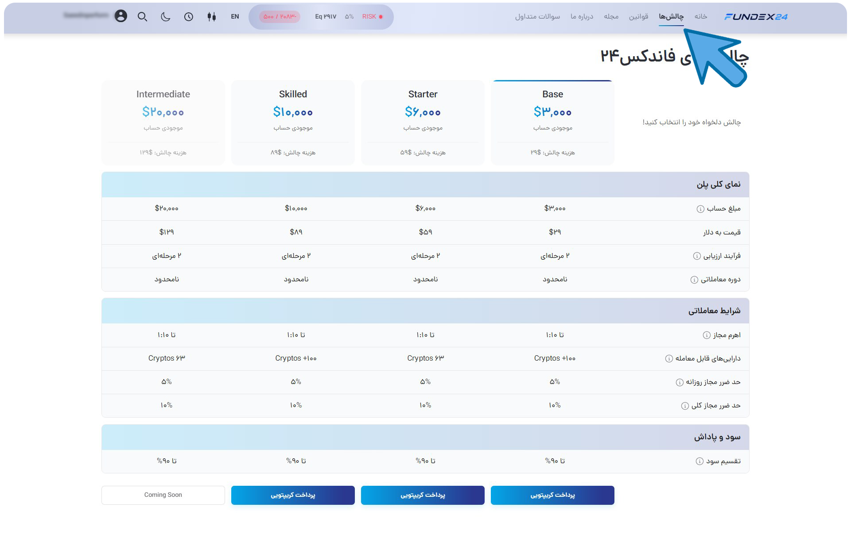Click crypto payment button under Skilled column
Screen dimensions: 851x534
pos(293,495)
